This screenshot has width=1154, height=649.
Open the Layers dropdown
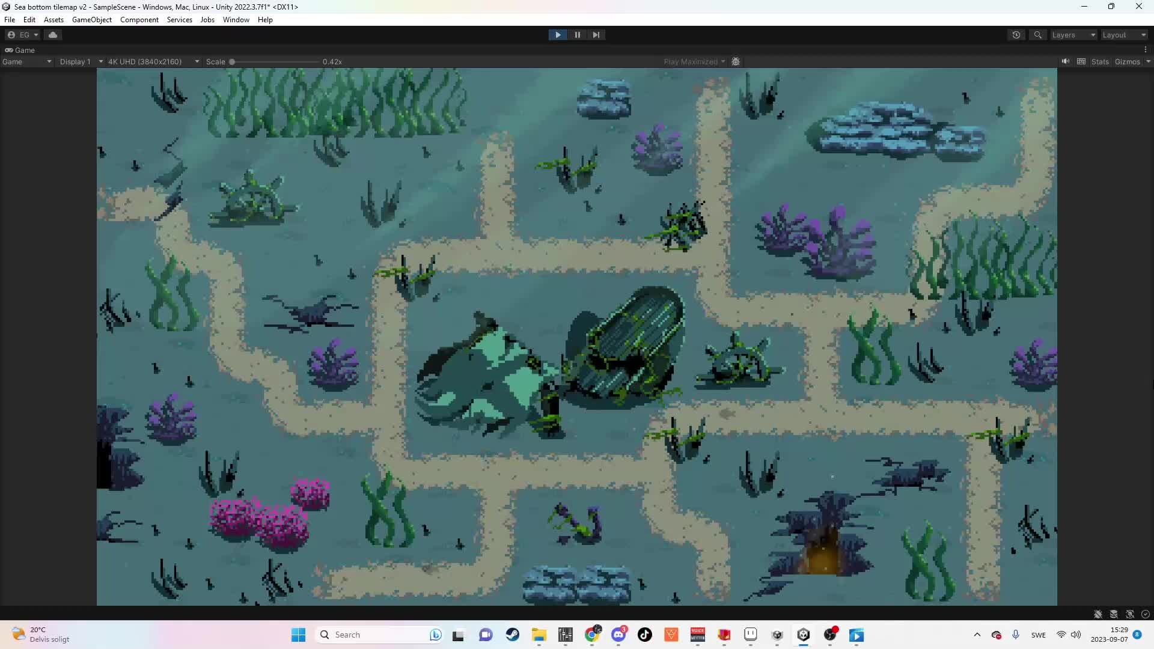1073,34
